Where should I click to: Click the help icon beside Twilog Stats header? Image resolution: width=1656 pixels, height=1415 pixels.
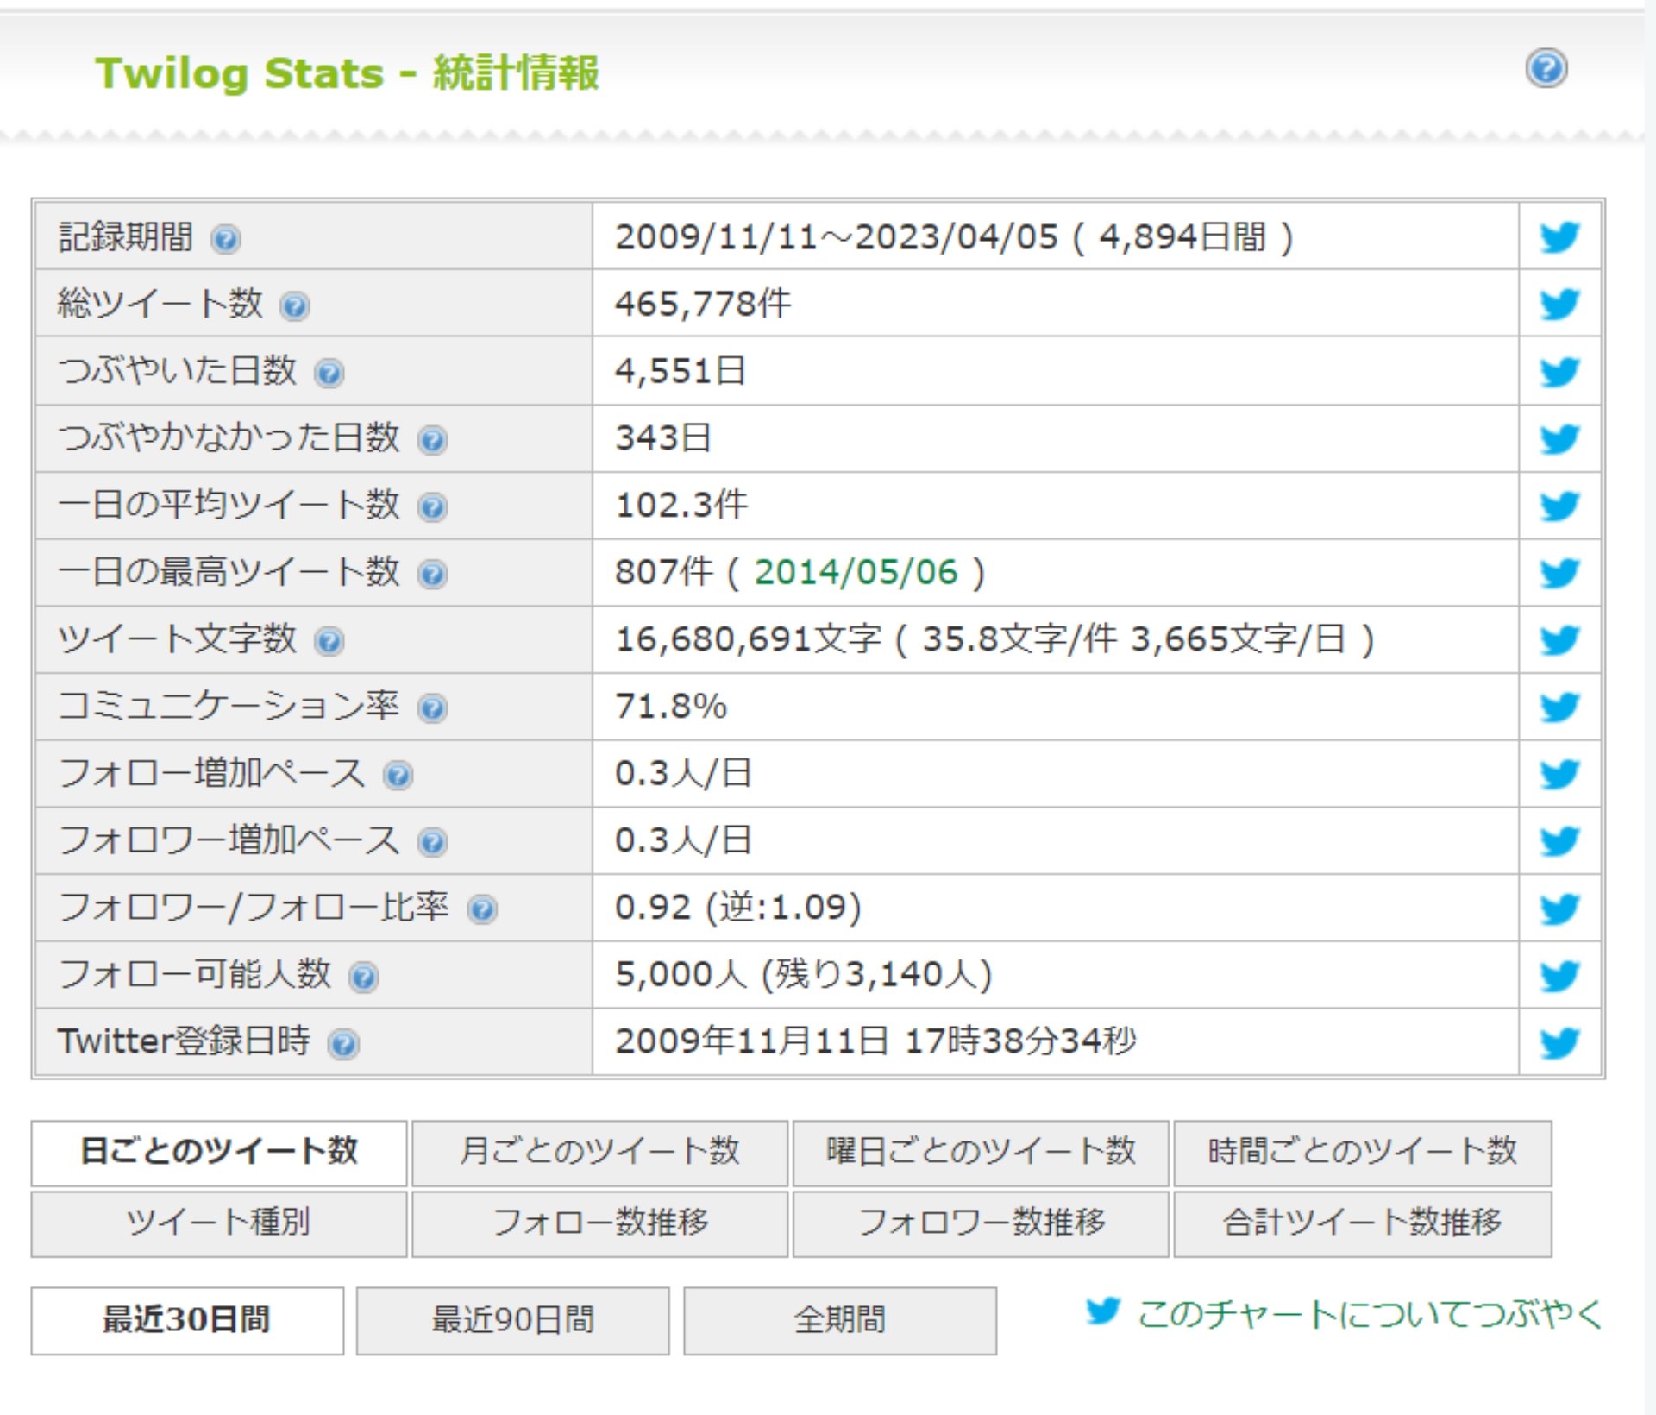click(x=1546, y=68)
